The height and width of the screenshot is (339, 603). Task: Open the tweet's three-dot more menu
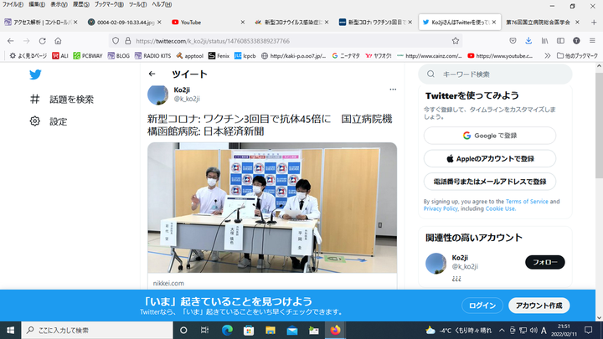(x=392, y=89)
